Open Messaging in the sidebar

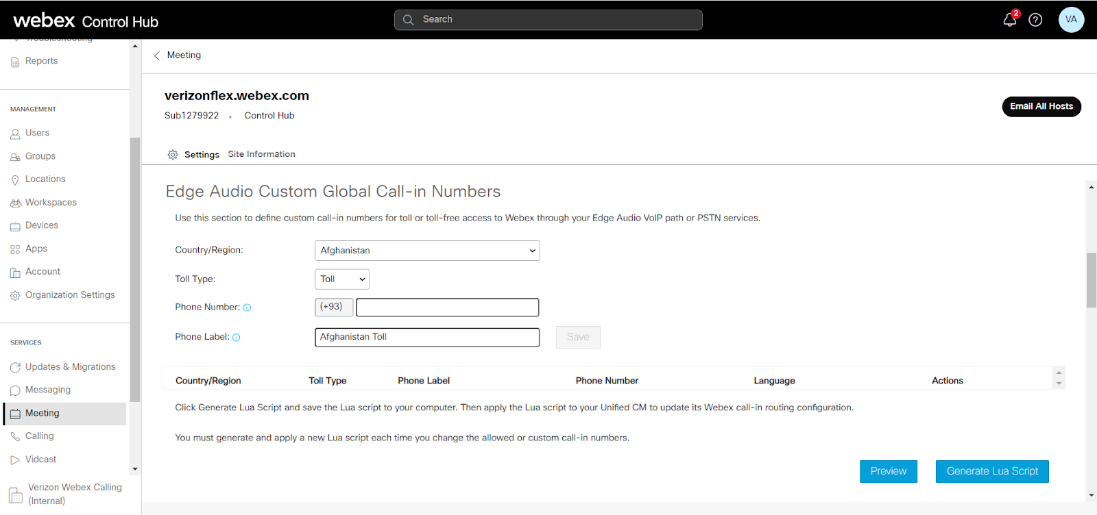(x=48, y=390)
